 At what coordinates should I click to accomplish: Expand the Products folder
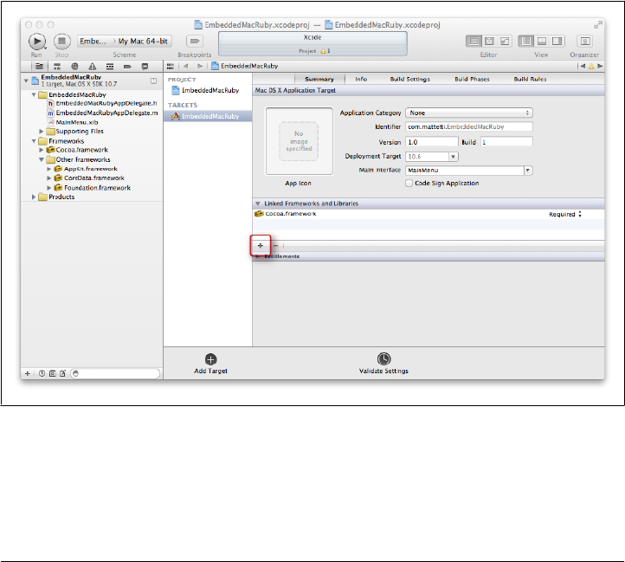34,197
